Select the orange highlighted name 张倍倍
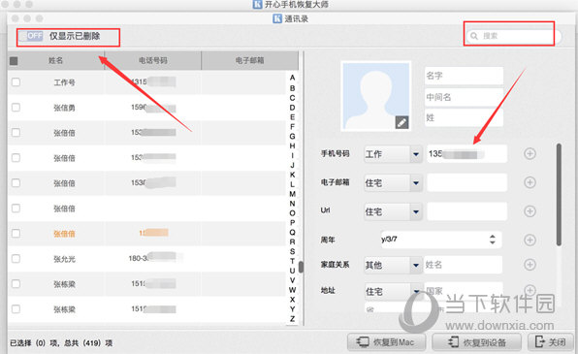Image resolution: width=578 pixels, height=354 pixels. 65,234
